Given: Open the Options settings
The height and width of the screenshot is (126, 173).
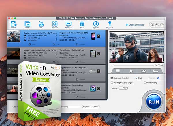Looking at the screenshot, I should point(96,25).
